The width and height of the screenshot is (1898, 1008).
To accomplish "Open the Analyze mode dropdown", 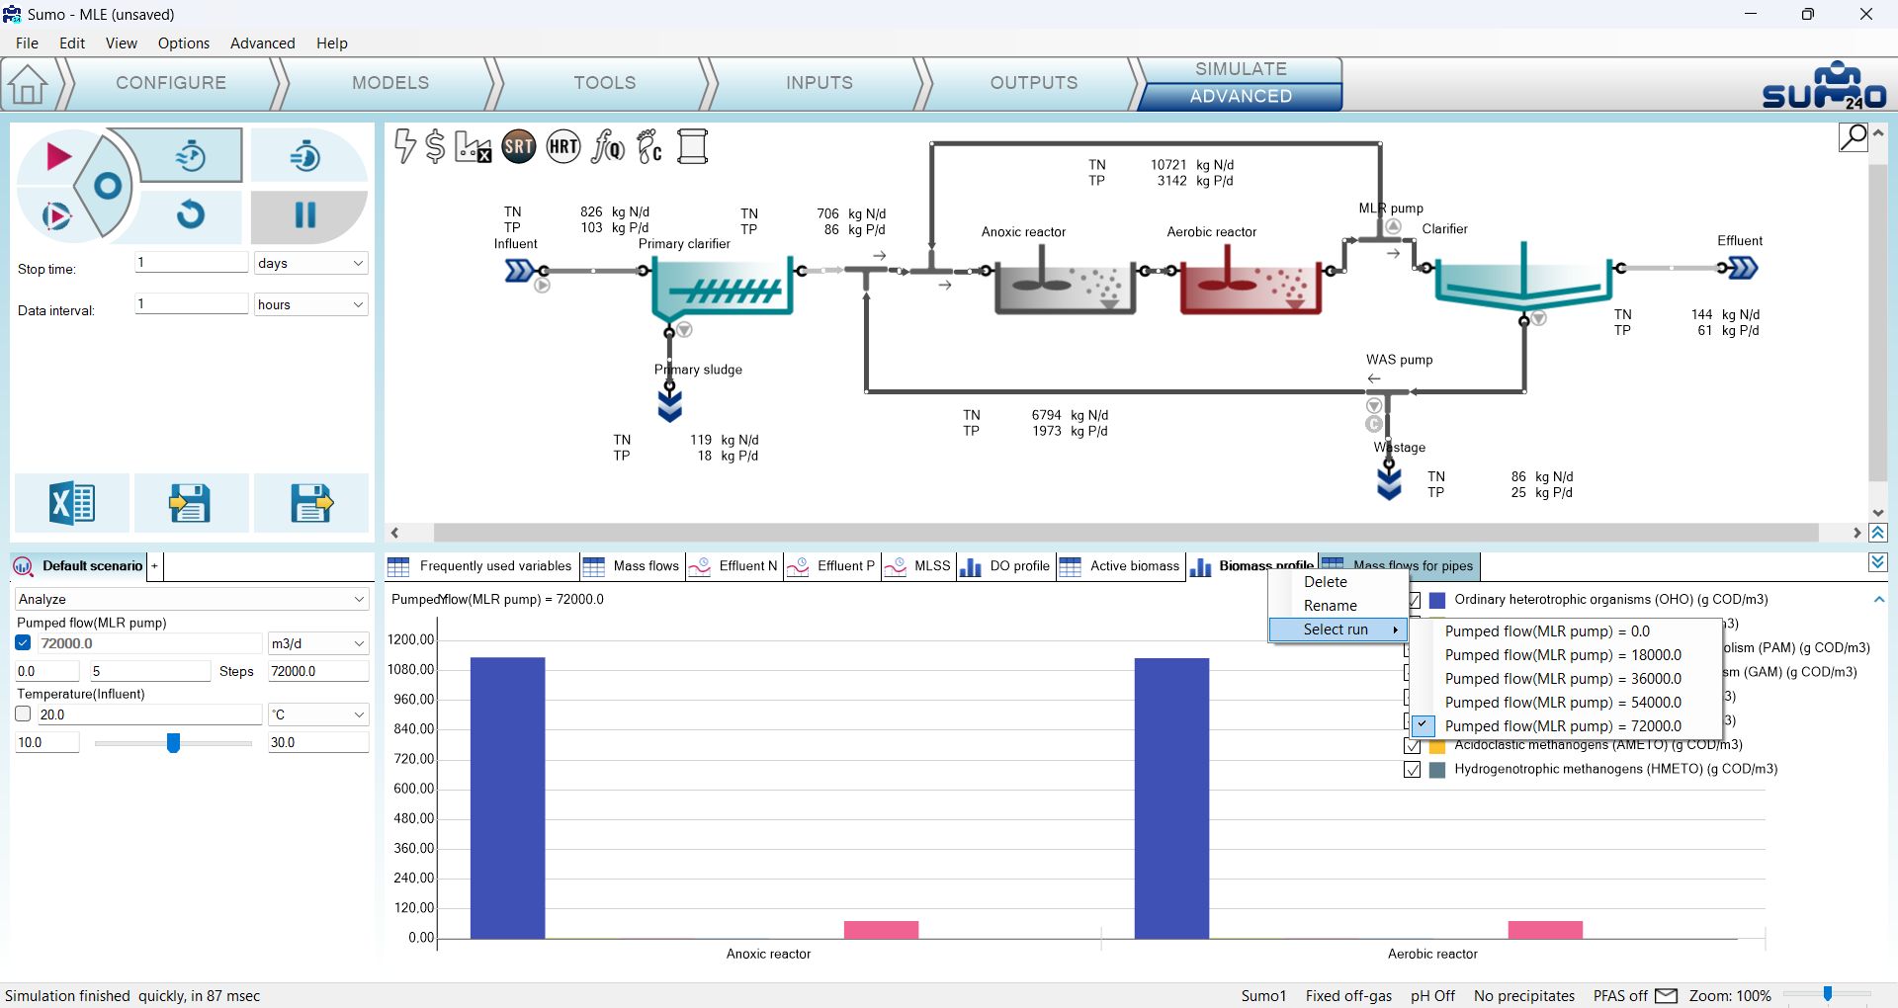I will (x=192, y=599).
